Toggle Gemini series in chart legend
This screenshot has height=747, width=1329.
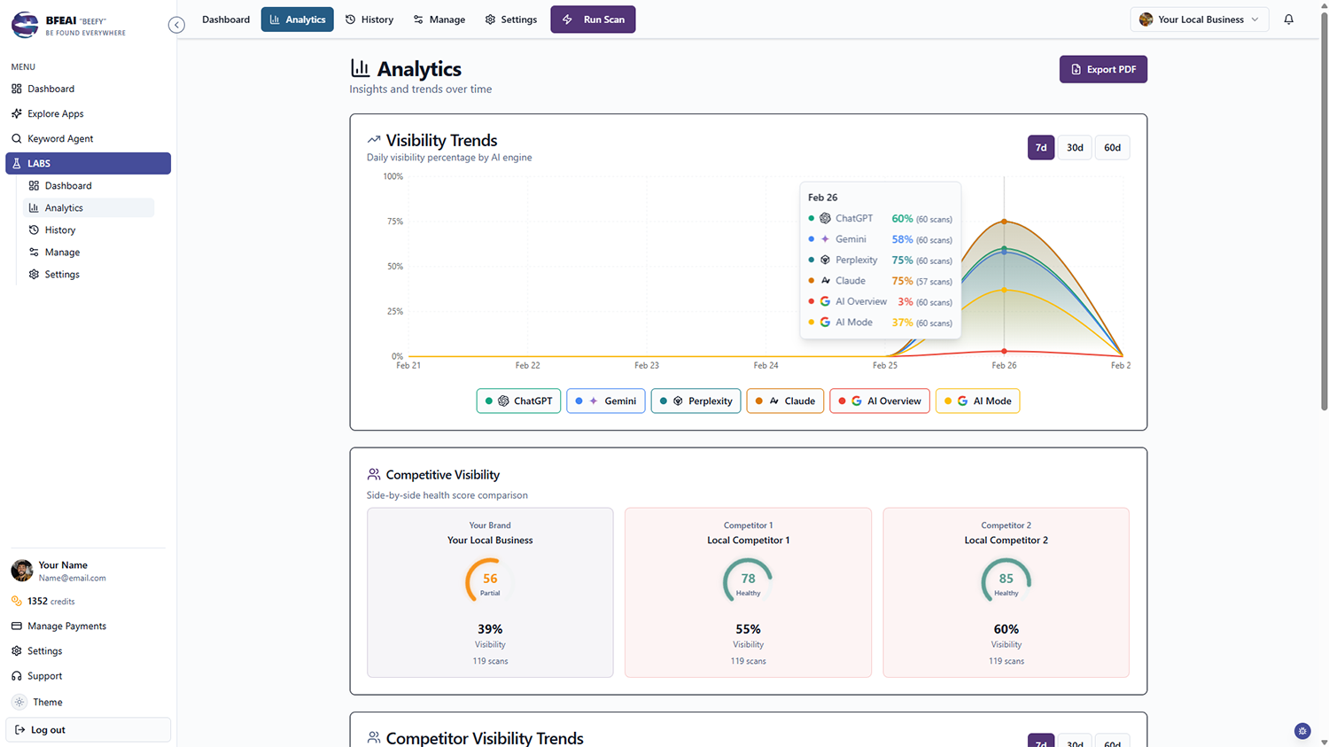click(606, 401)
